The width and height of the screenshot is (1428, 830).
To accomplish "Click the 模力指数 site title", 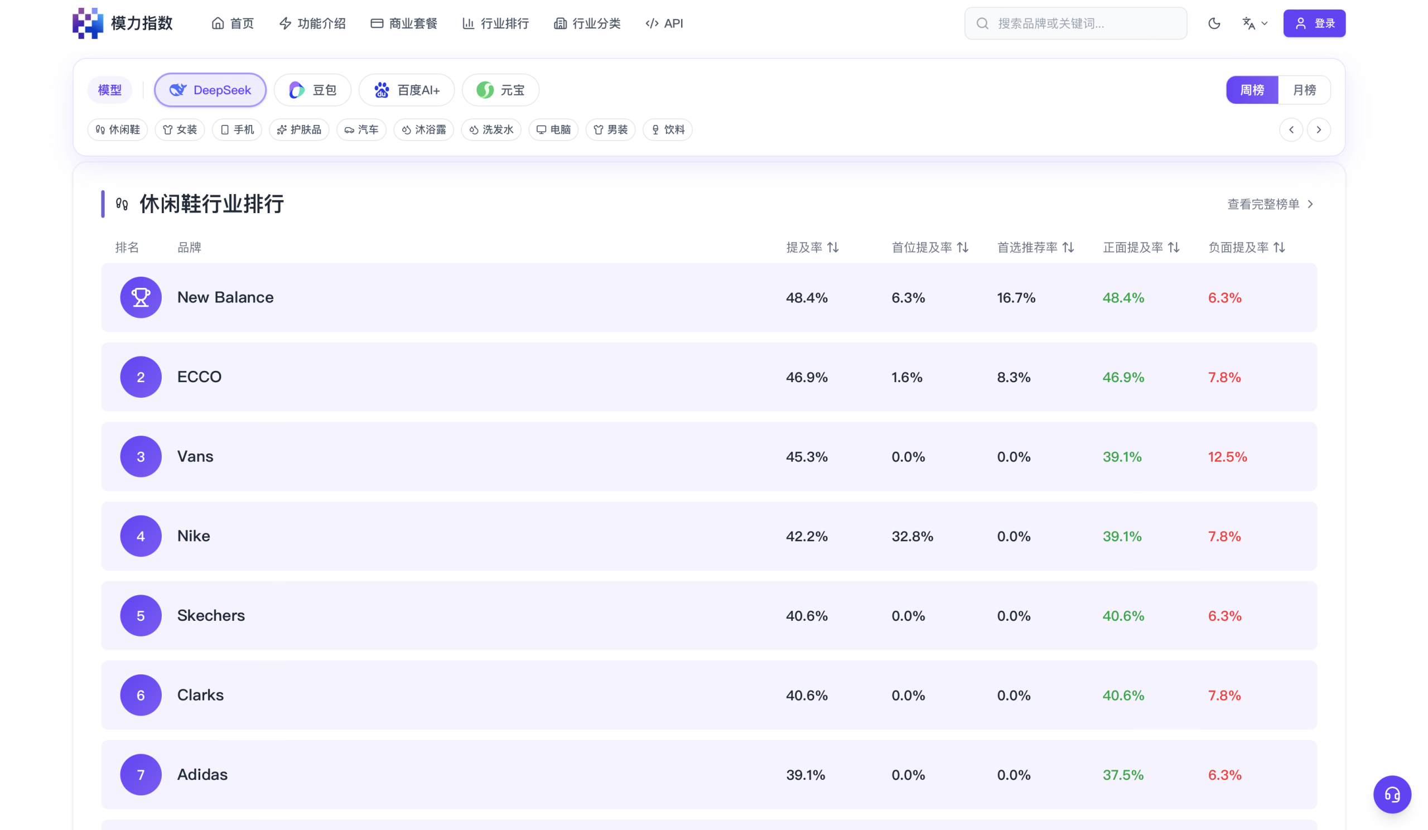I will [142, 23].
